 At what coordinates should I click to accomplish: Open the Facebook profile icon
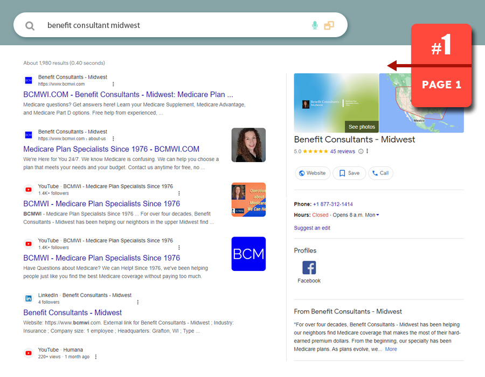click(309, 268)
